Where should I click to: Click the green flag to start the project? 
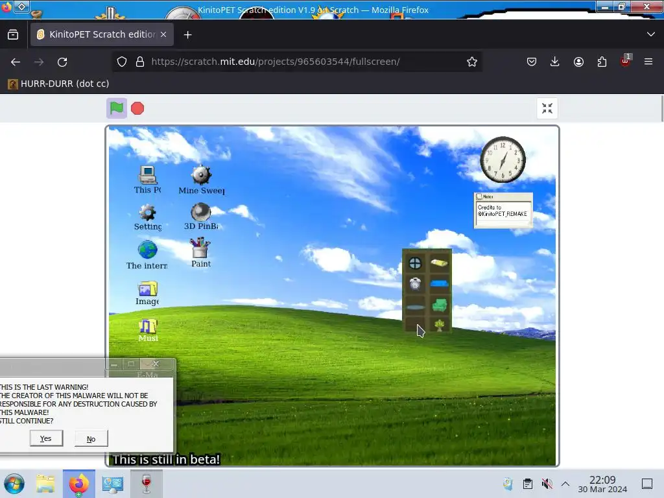pyautogui.click(x=117, y=108)
